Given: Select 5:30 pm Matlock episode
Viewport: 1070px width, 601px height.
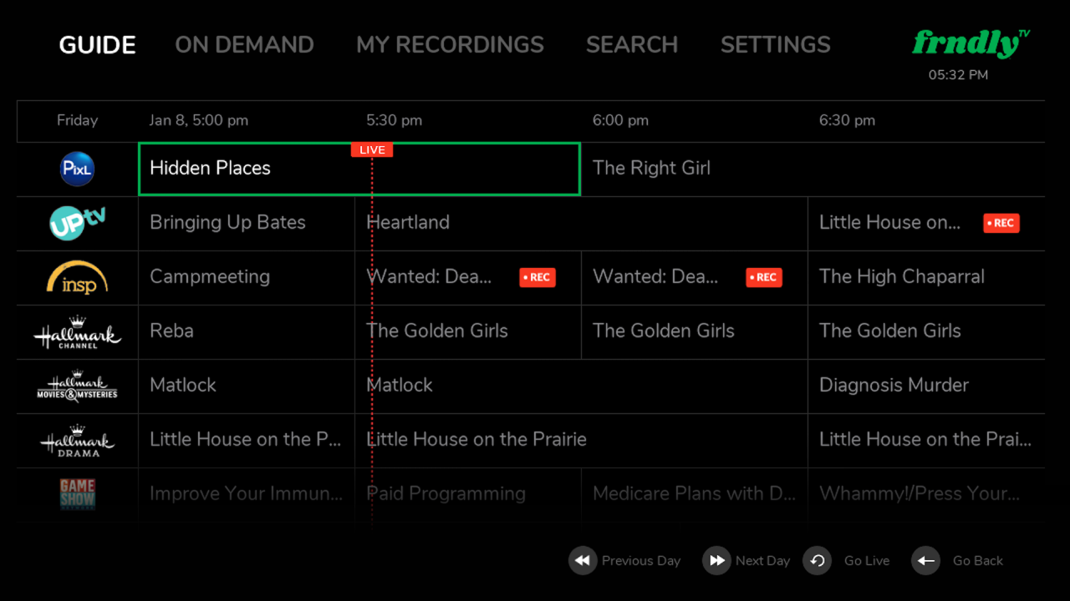Looking at the screenshot, I should point(581,386).
